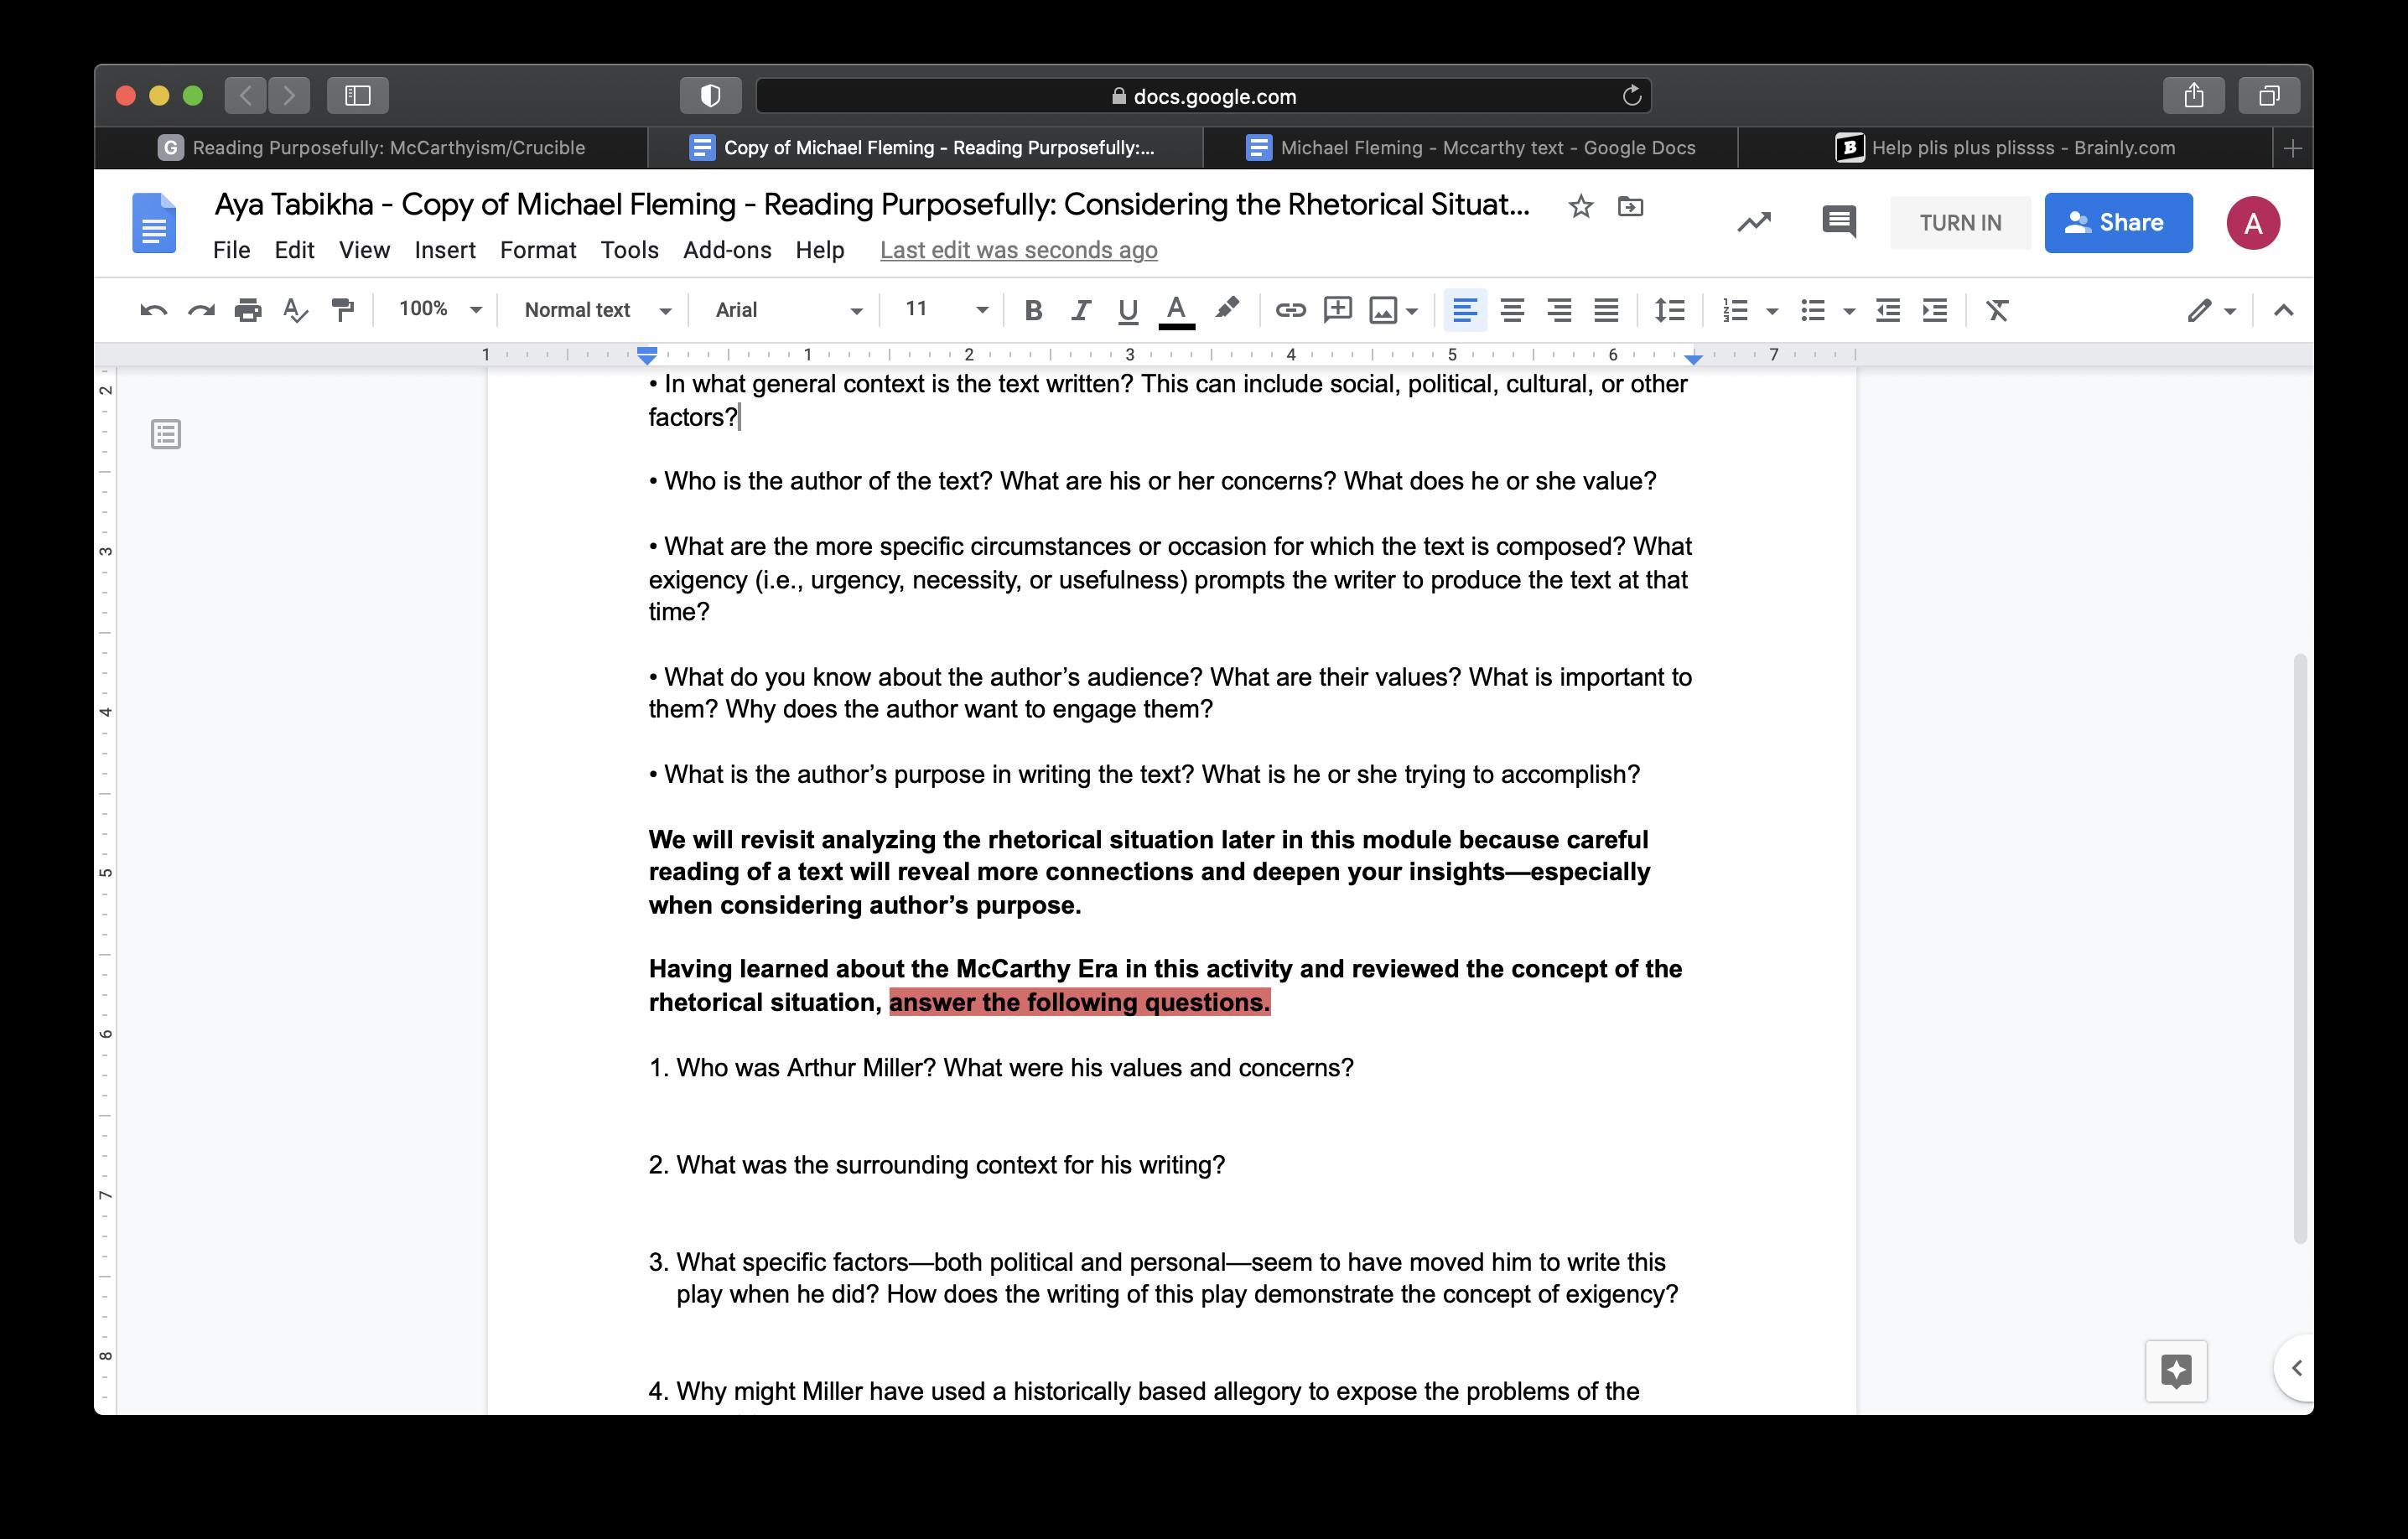Open the Normal text style dropdown

(x=597, y=310)
